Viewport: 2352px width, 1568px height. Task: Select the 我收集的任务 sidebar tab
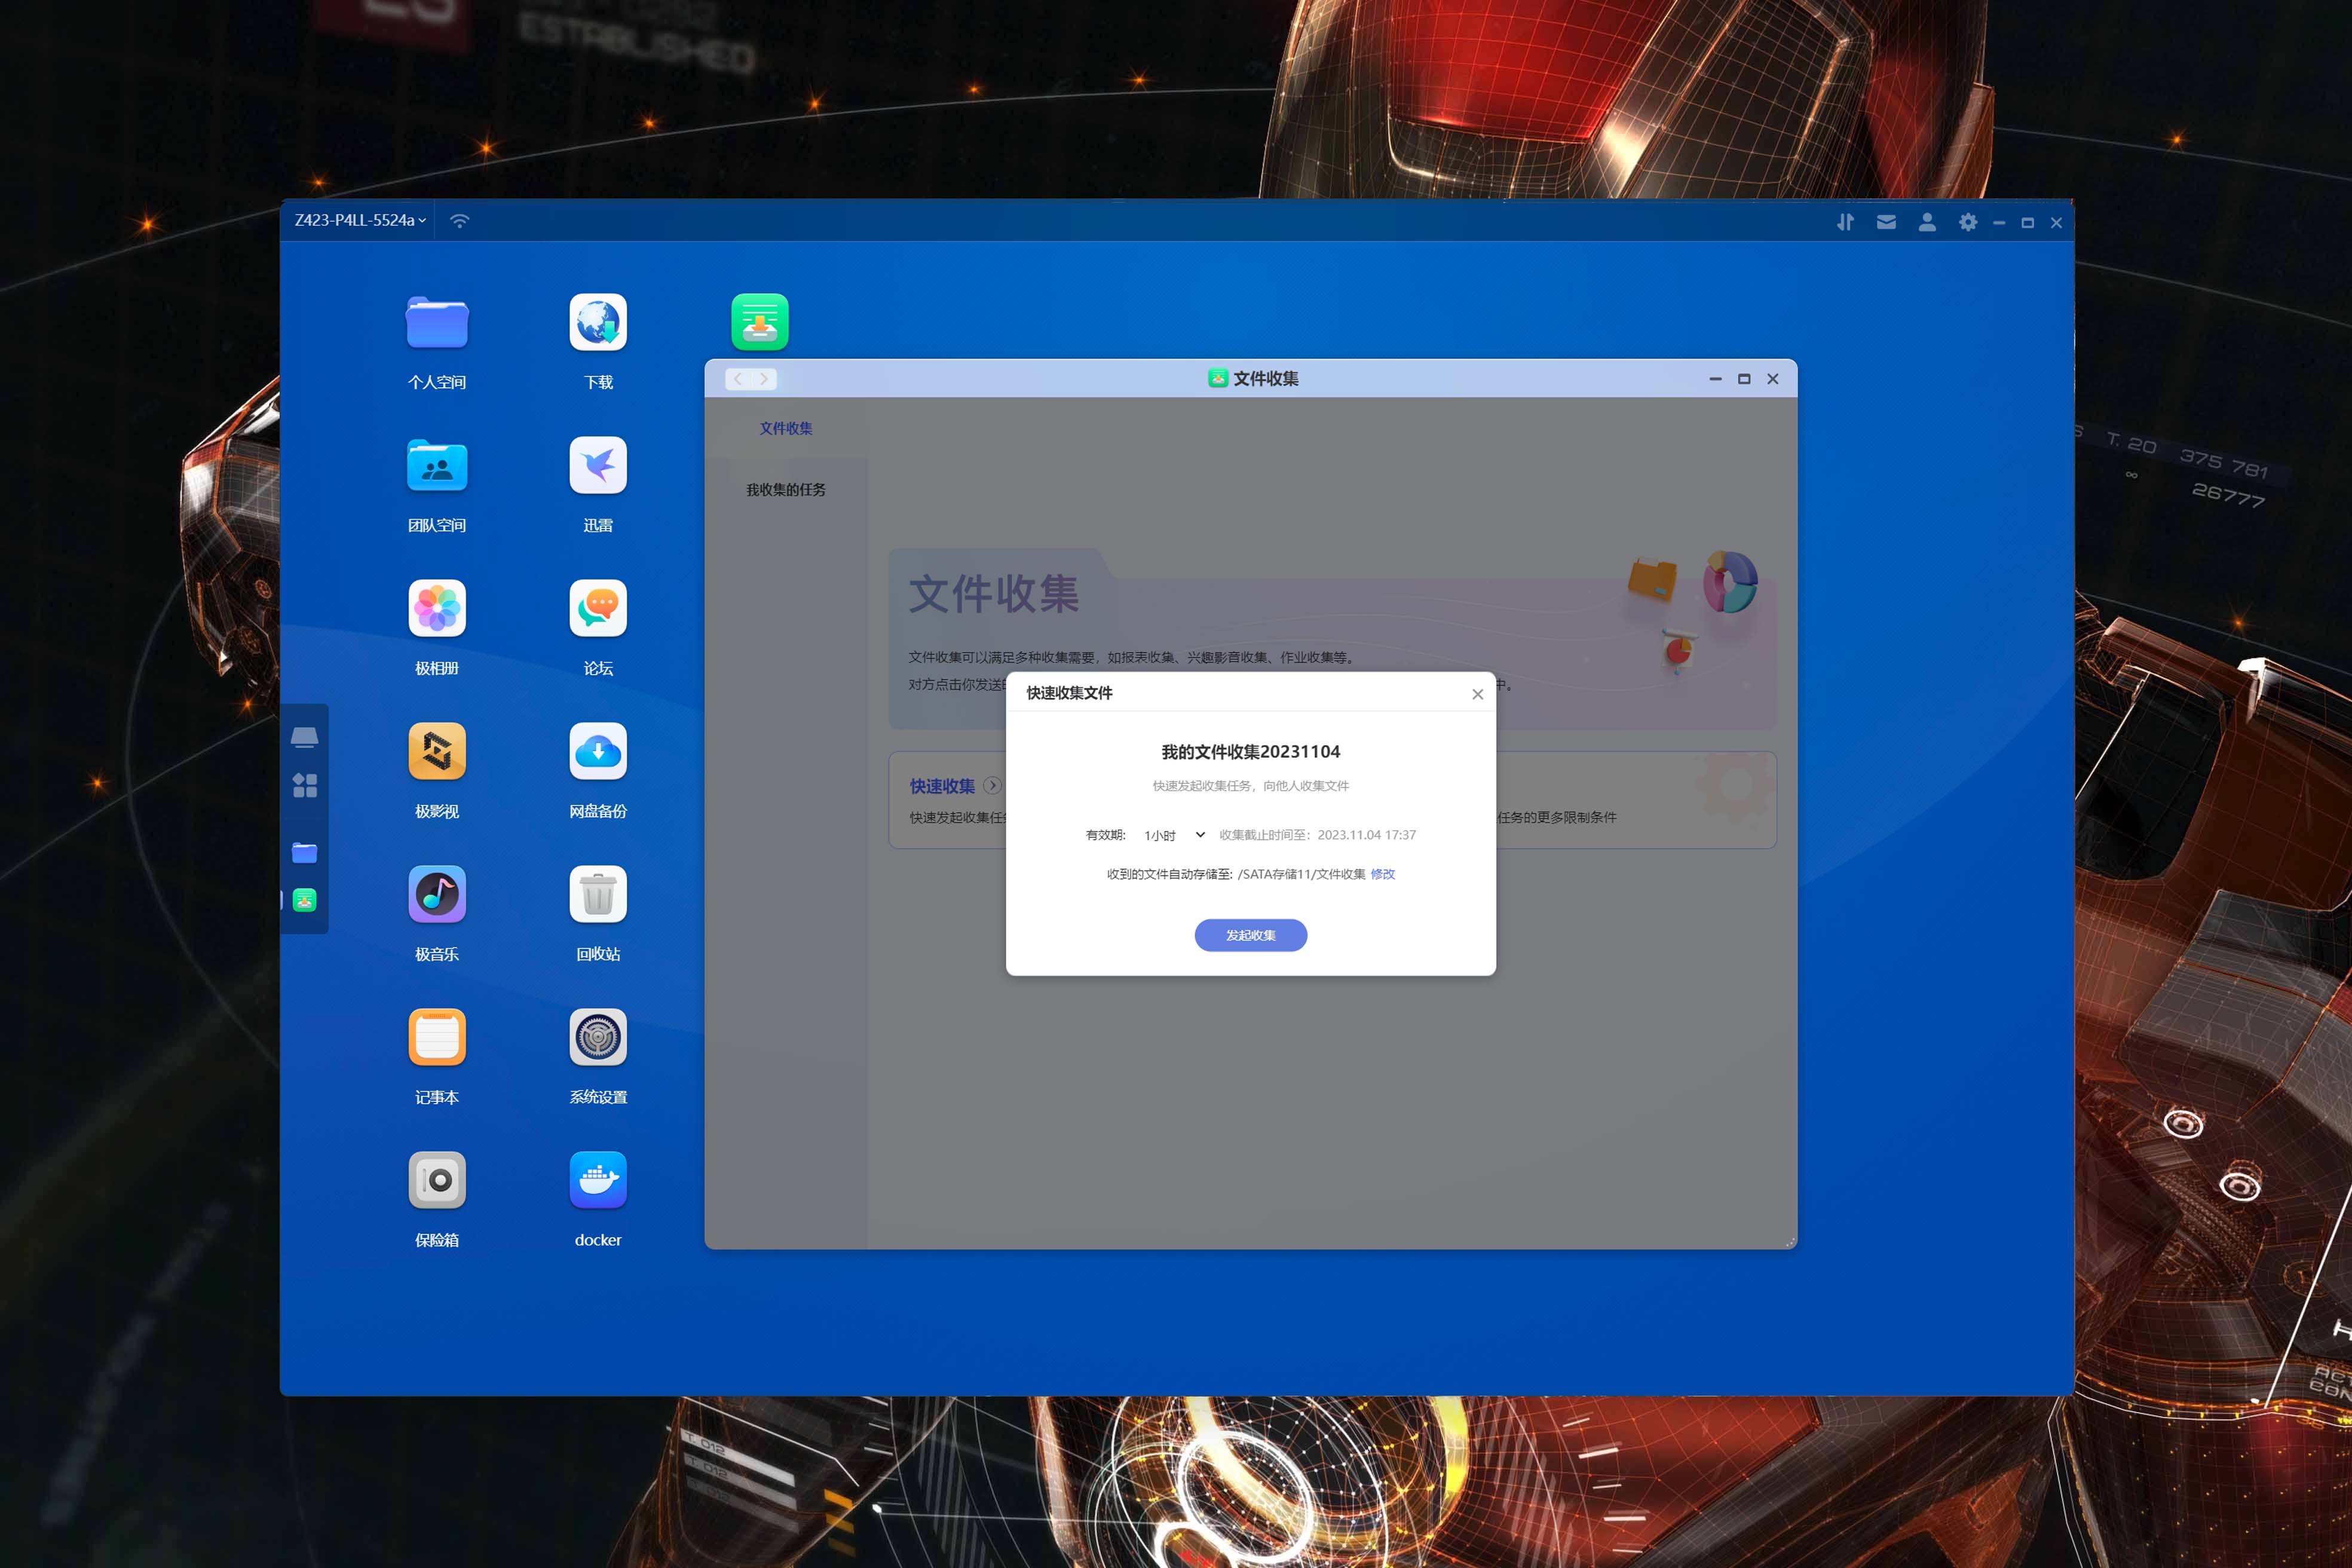coord(786,489)
